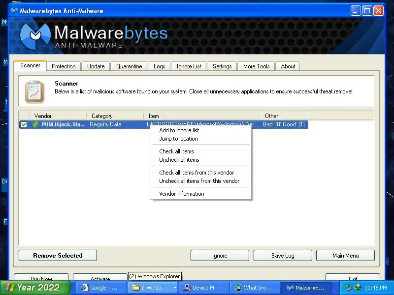
Task: Click the Registry Data category cell
Action: pos(105,124)
